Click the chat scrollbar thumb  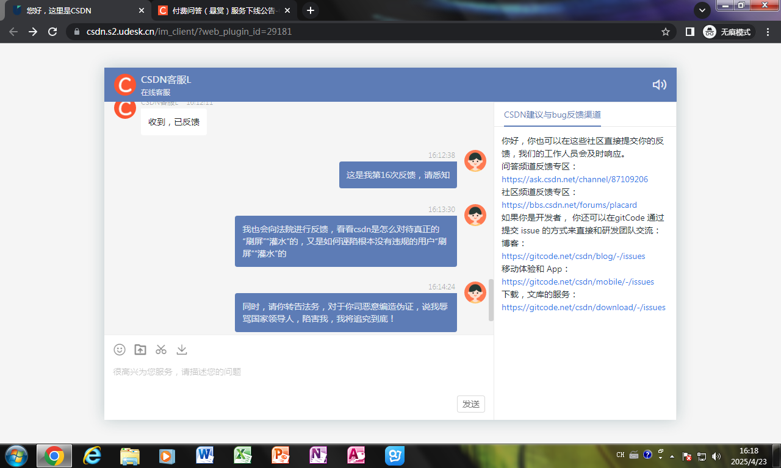tap(491, 300)
